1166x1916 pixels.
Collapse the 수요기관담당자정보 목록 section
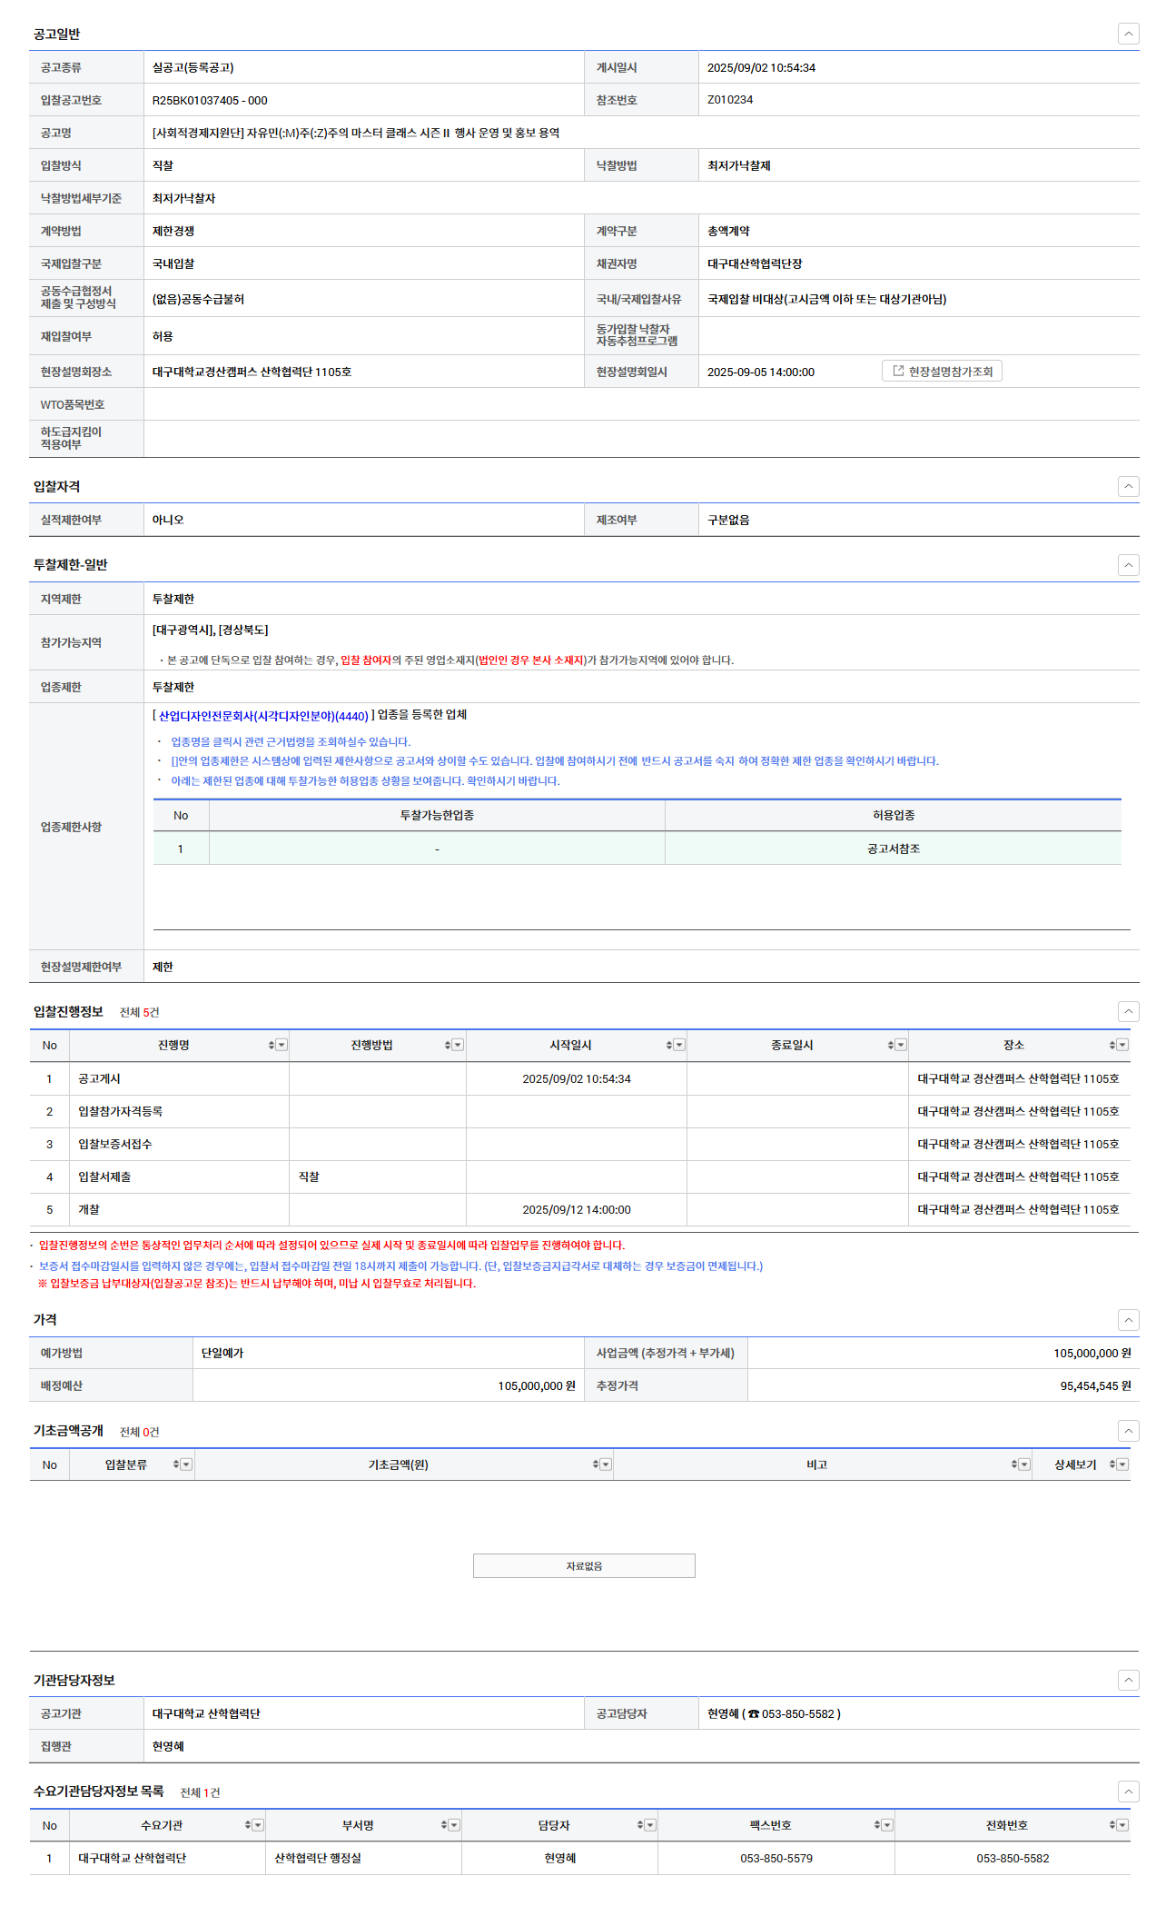tap(1128, 1791)
